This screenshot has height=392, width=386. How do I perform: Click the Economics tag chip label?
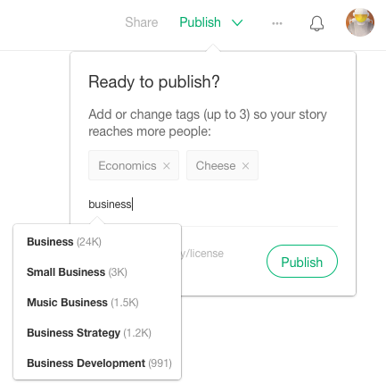point(127,166)
